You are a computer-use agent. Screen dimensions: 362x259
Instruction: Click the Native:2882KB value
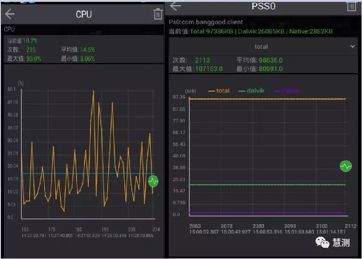point(311,32)
